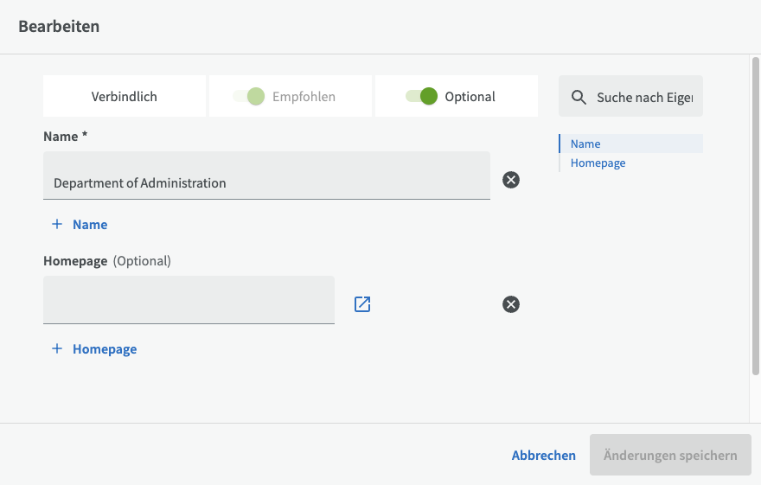Click the vertical scrollbar of the dialog
The width and height of the screenshot is (761, 485).
[755, 216]
